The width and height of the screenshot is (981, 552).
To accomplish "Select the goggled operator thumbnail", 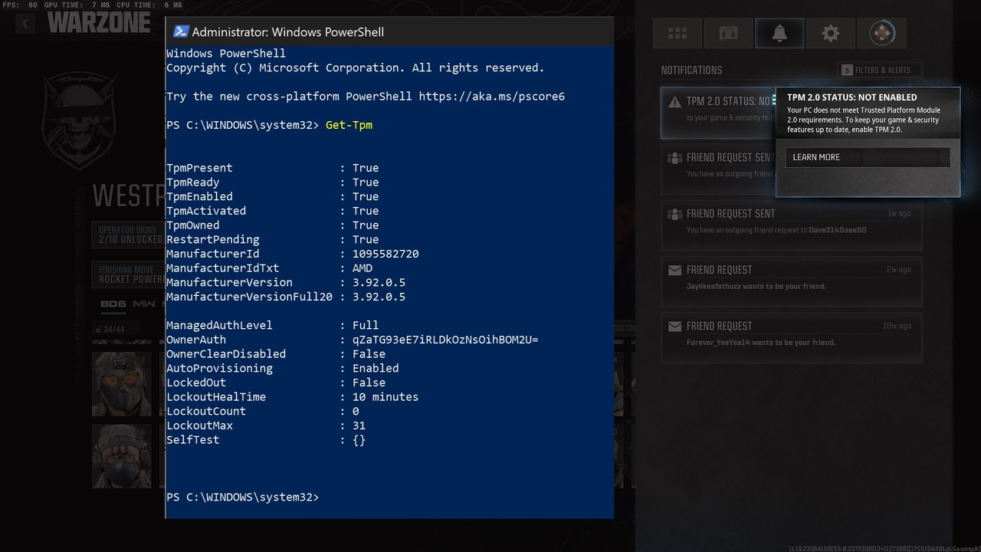I will pyautogui.click(x=121, y=383).
